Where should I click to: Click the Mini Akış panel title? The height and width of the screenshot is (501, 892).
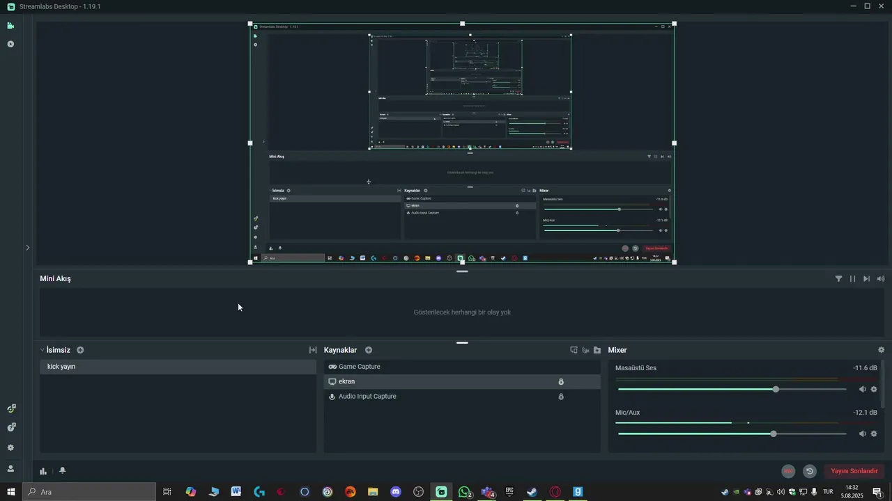tap(55, 278)
